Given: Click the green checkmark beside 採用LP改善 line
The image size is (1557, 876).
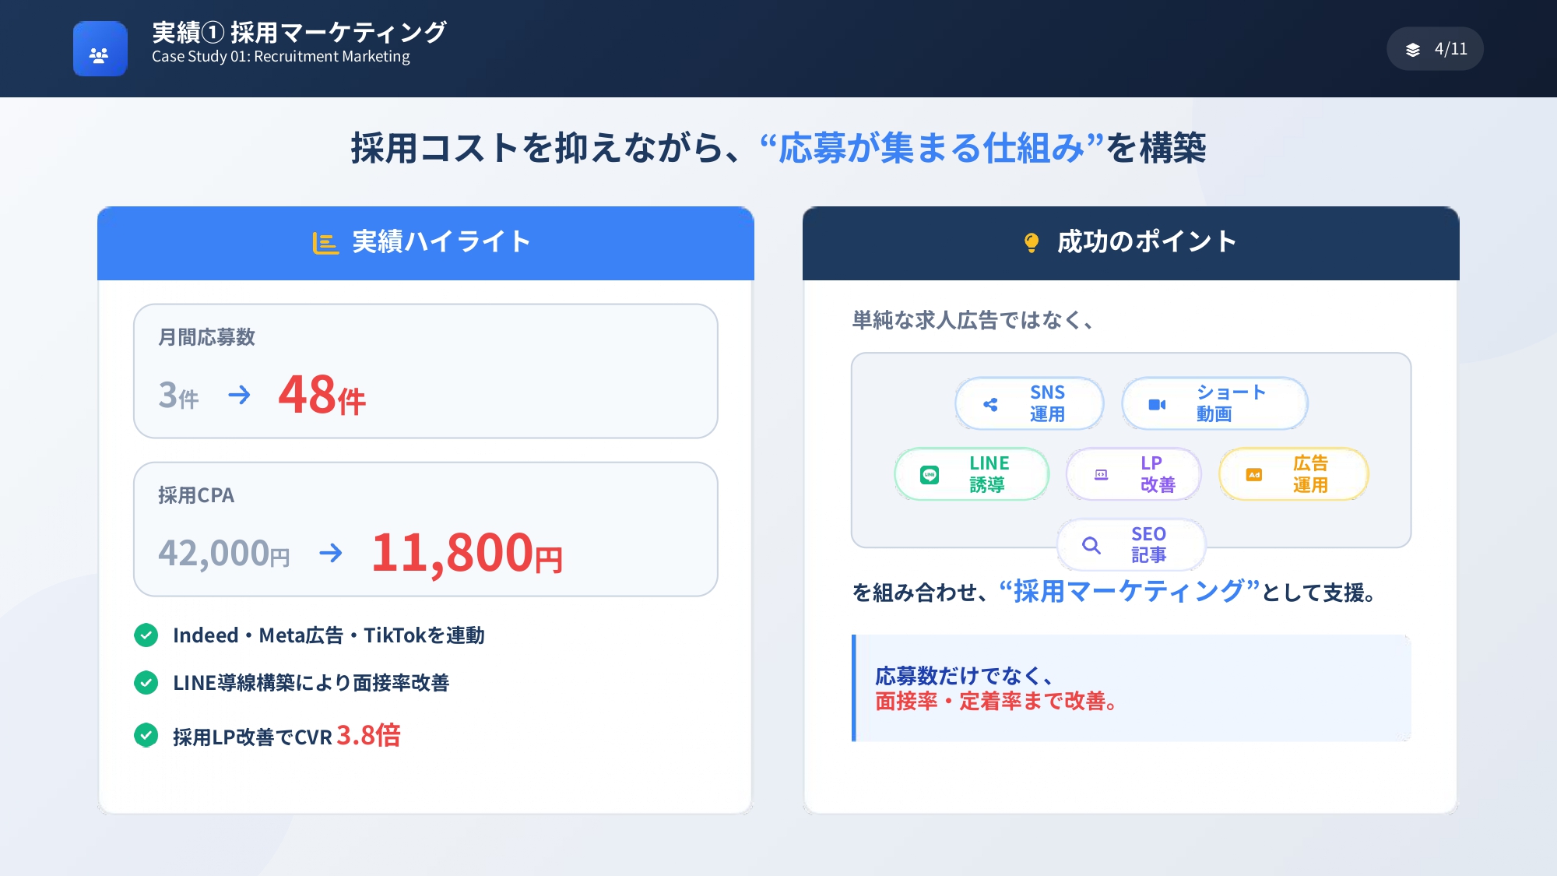Looking at the screenshot, I should (x=146, y=735).
